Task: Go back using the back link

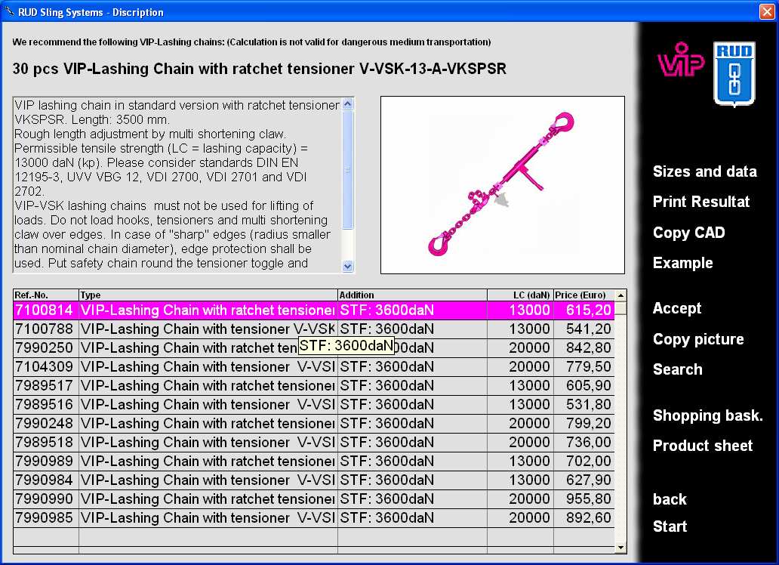Action: [670, 499]
